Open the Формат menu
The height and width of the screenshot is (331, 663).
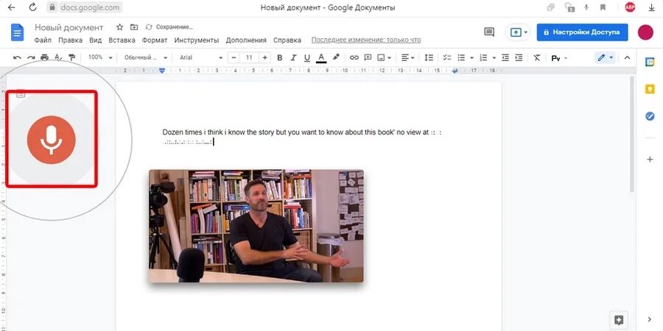click(155, 40)
